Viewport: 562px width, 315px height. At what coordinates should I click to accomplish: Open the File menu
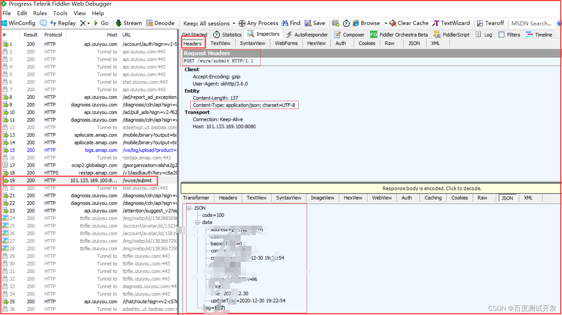click(7, 13)
